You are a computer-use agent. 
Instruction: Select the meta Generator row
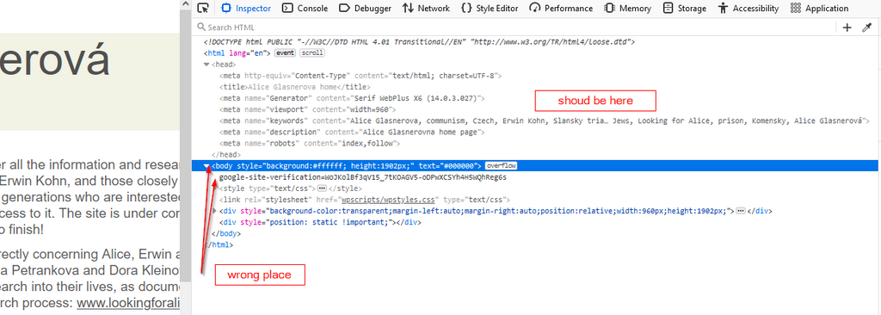pyautogui.click(x=352, y=98)
